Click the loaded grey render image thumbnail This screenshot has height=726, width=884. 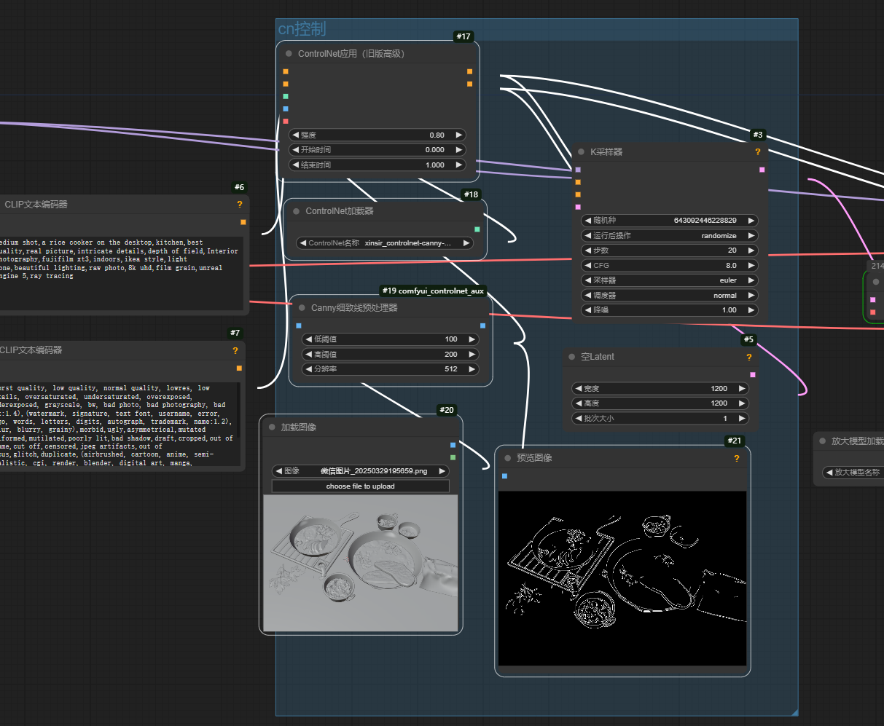pyautogui.click(x=361, y=563)
